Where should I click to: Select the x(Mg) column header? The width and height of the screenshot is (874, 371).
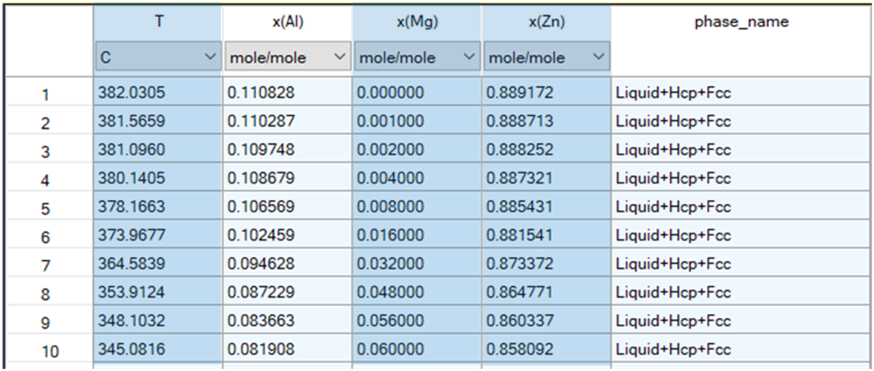coord(417,22)
